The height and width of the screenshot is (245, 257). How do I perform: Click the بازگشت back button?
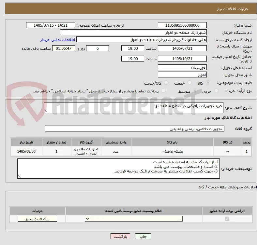pyautogui.click(x=120, y=236)
